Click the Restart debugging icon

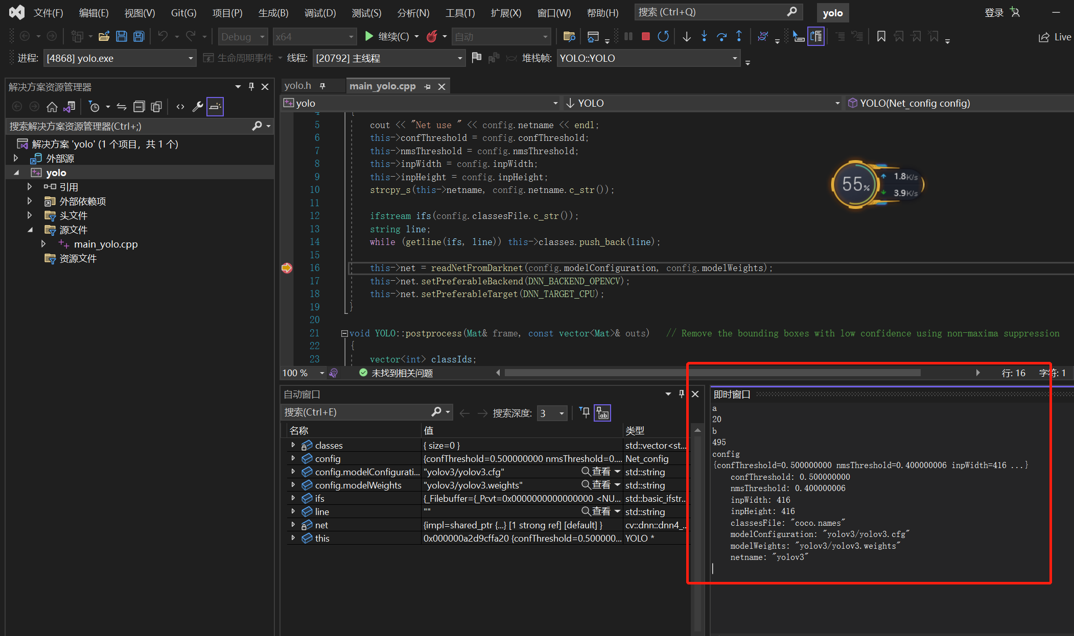(x=663, y=36)
